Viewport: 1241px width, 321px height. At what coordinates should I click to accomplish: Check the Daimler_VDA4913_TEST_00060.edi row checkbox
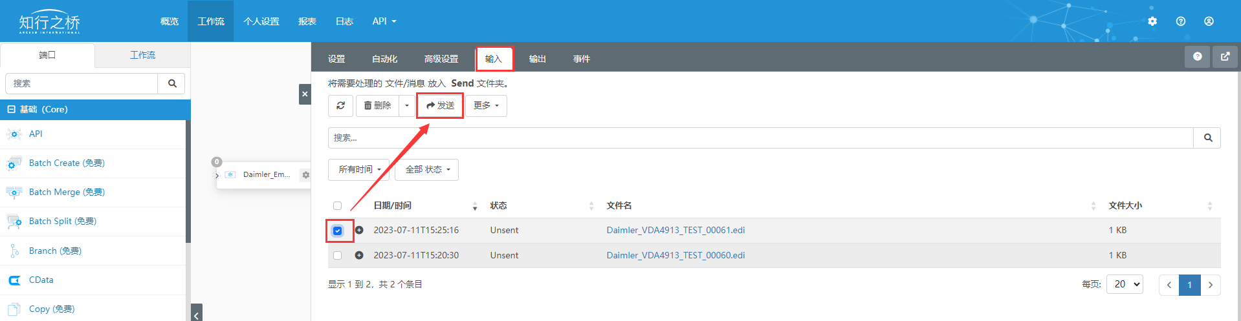pos(337,256)
